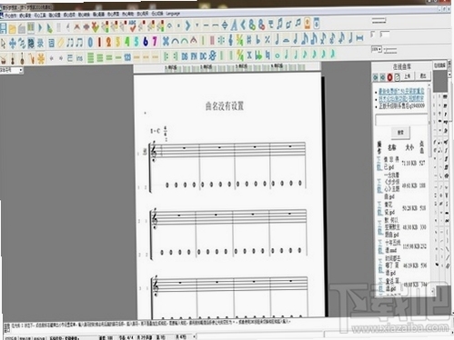Image resolution: width=454 pixels, height=340 pixels.
Task: Open the second blue link in online library
Action: (401, 98)
